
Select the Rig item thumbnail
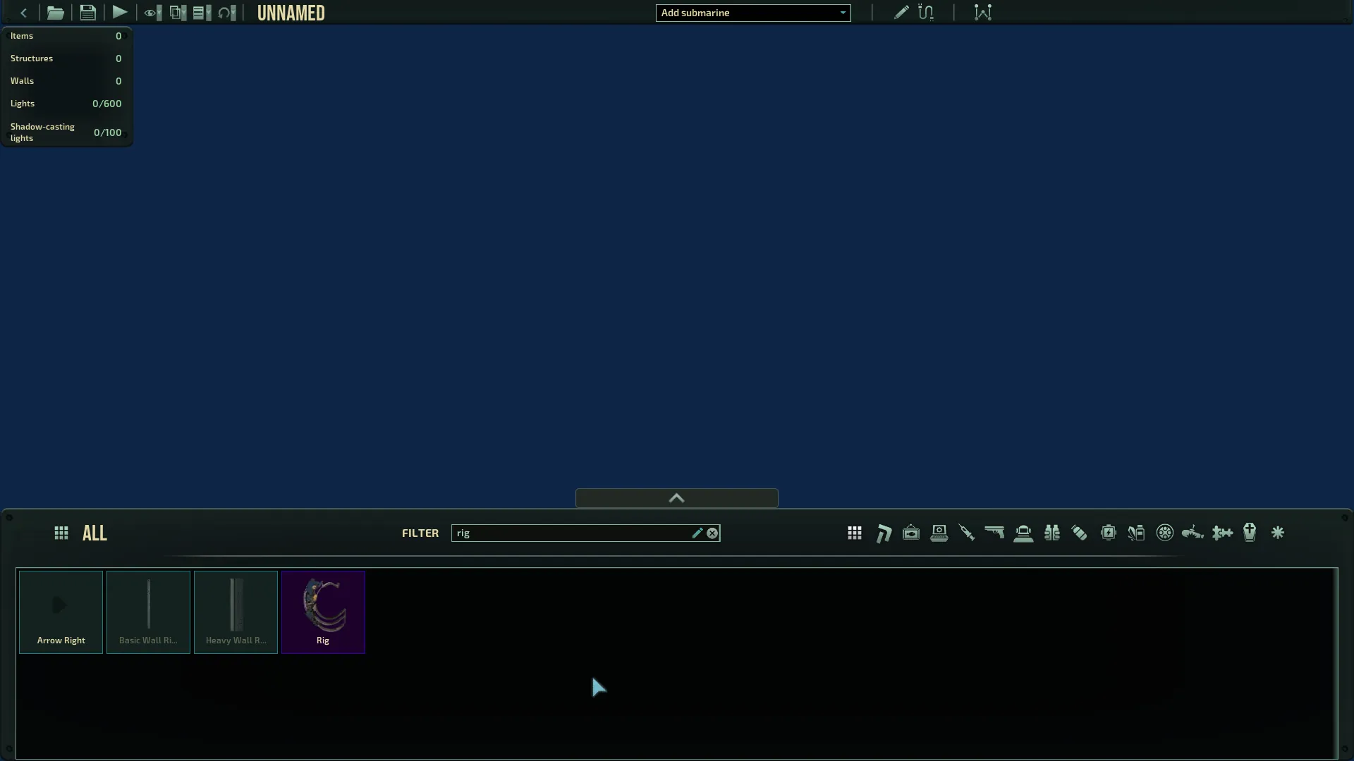point(323,612)
